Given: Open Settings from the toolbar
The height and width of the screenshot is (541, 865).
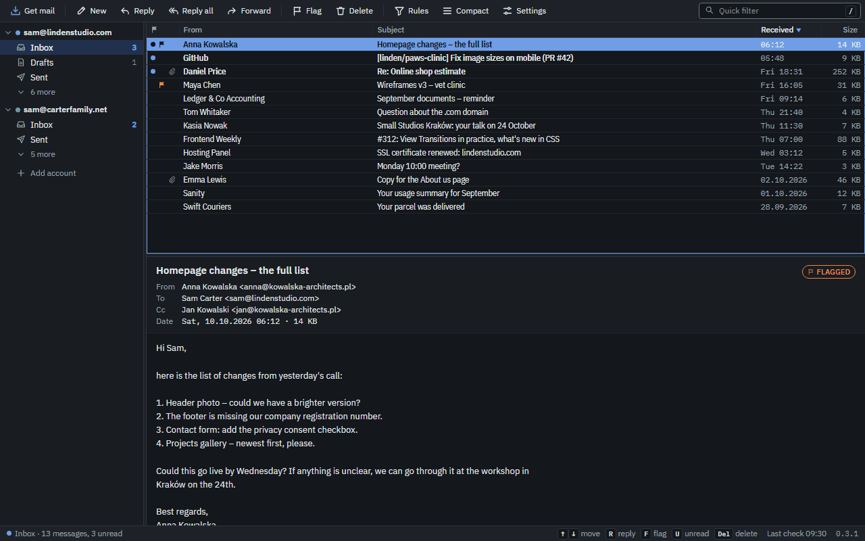Looking at the screenshot, I should click(x=524, y=11).
